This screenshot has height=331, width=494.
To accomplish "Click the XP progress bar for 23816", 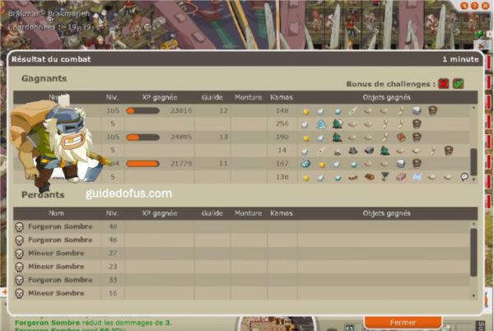I will [142, 111].
